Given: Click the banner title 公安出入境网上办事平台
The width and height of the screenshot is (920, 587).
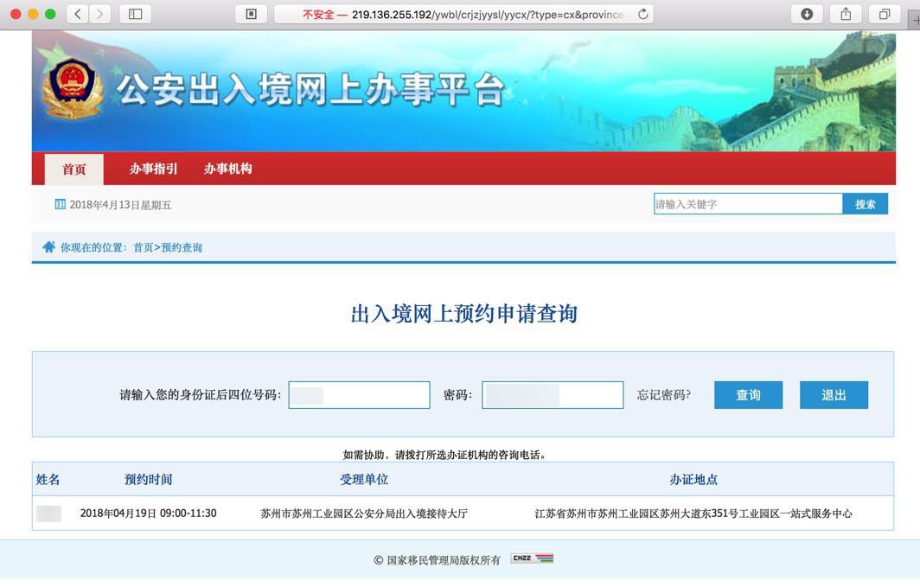Looking at the screenshot, I should pyautogui.click(x=311, y=90).
